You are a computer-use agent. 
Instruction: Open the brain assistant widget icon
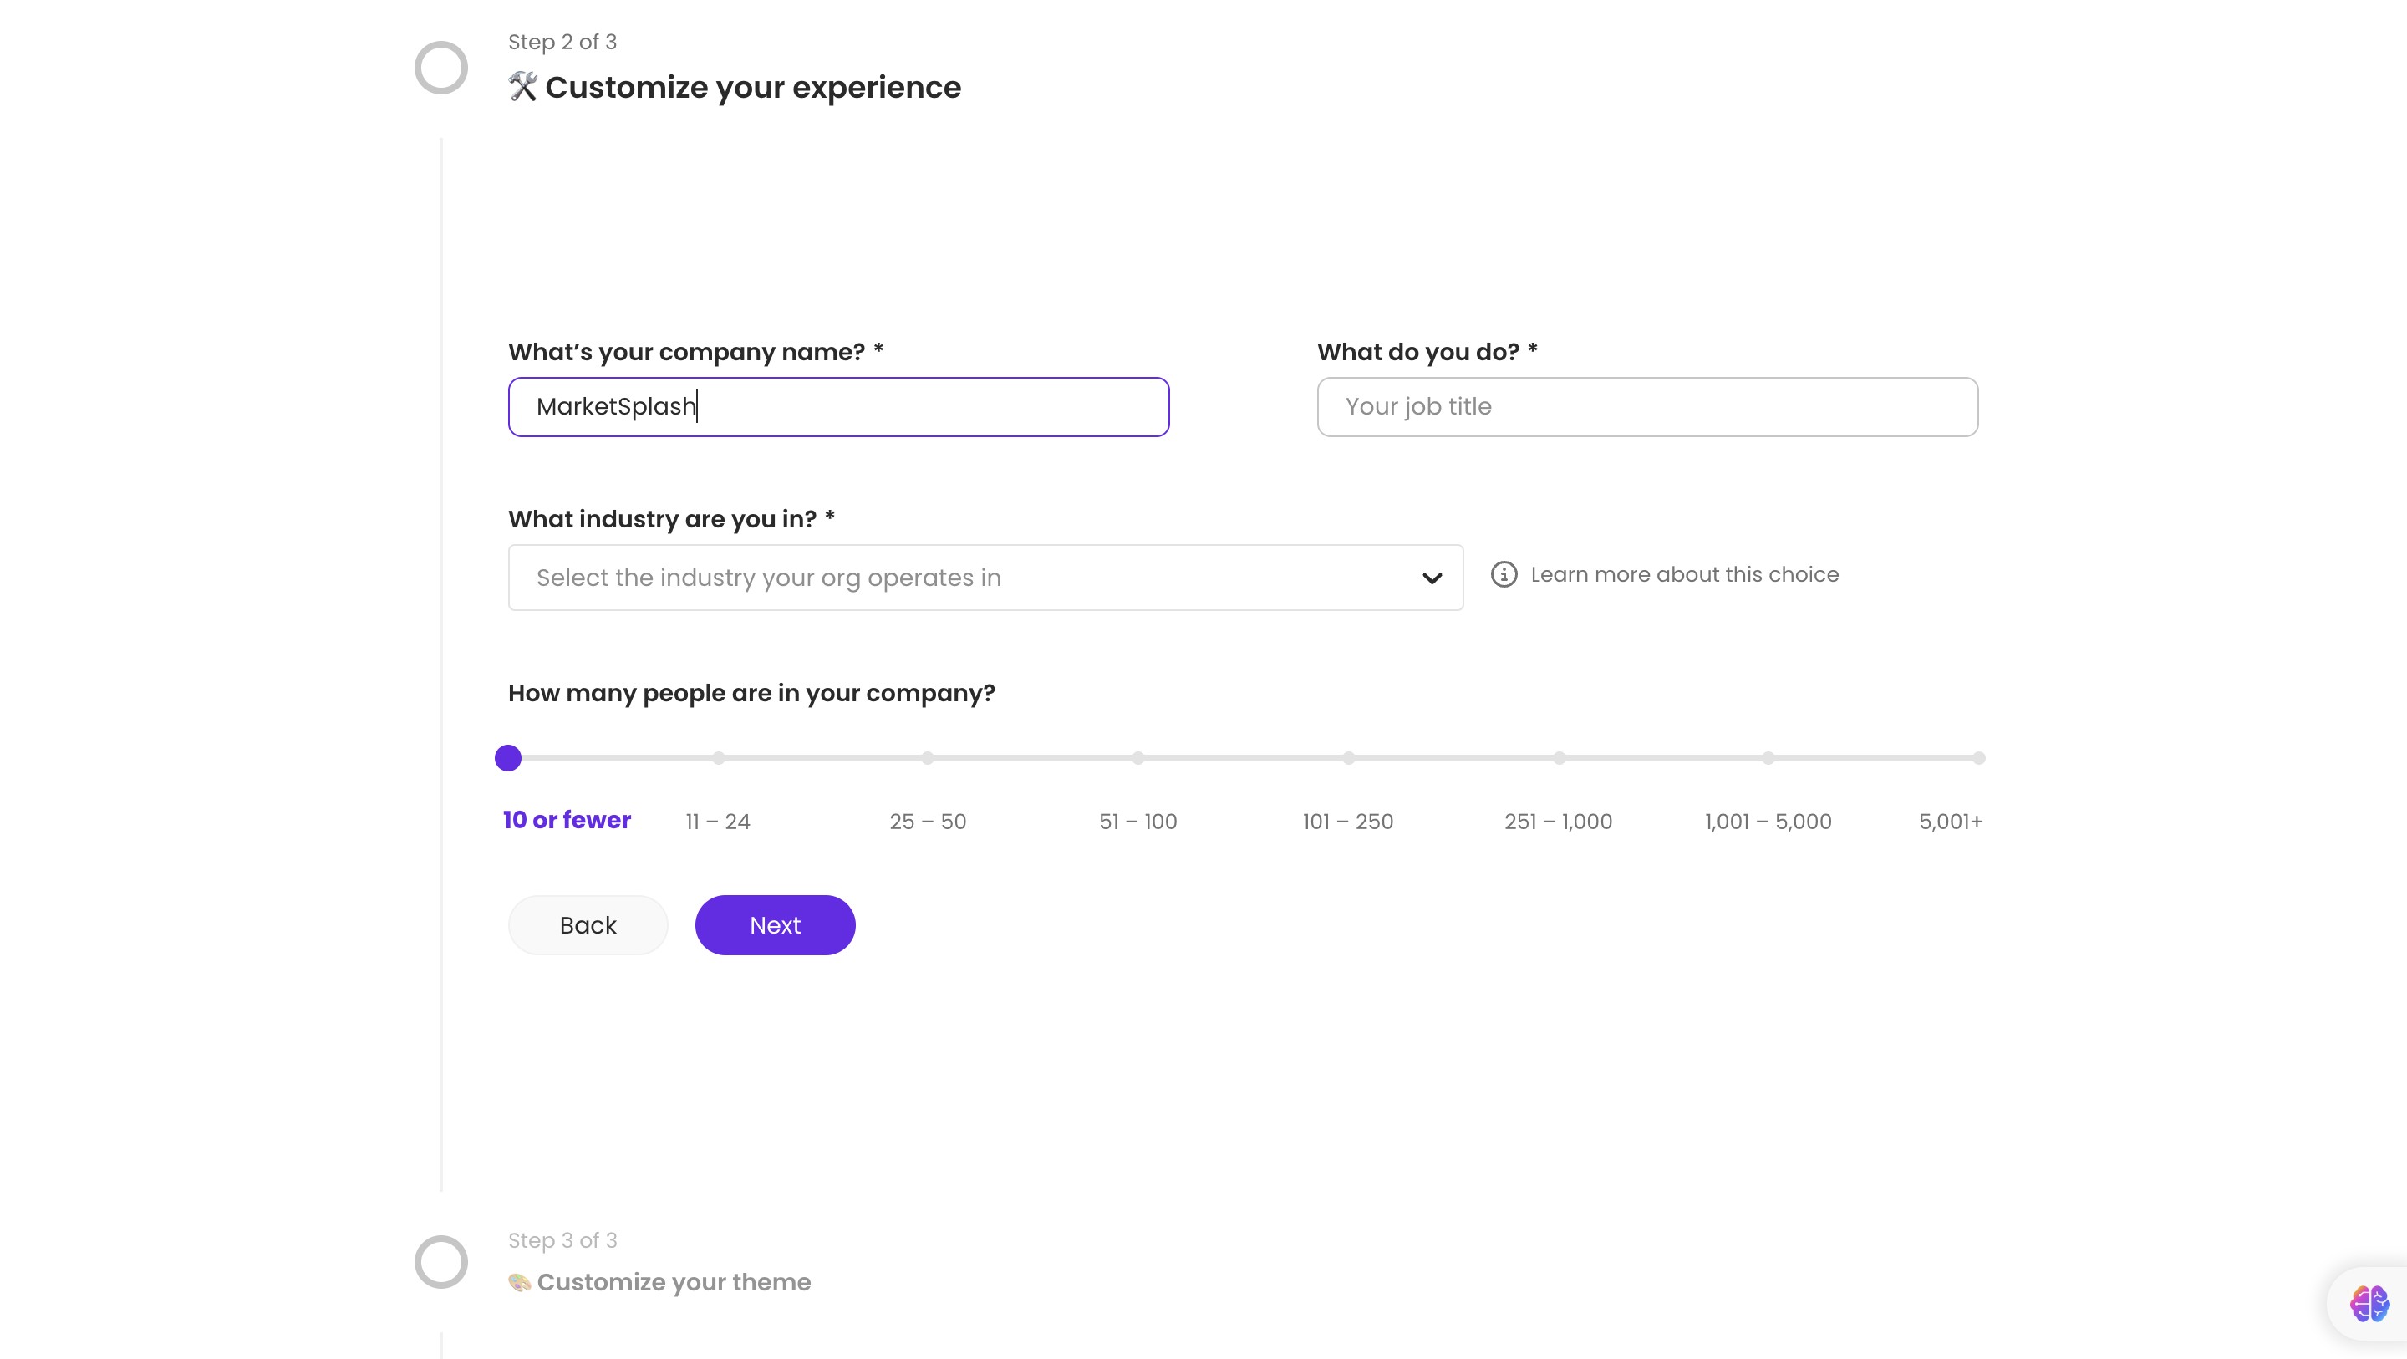(2369, 1303)
